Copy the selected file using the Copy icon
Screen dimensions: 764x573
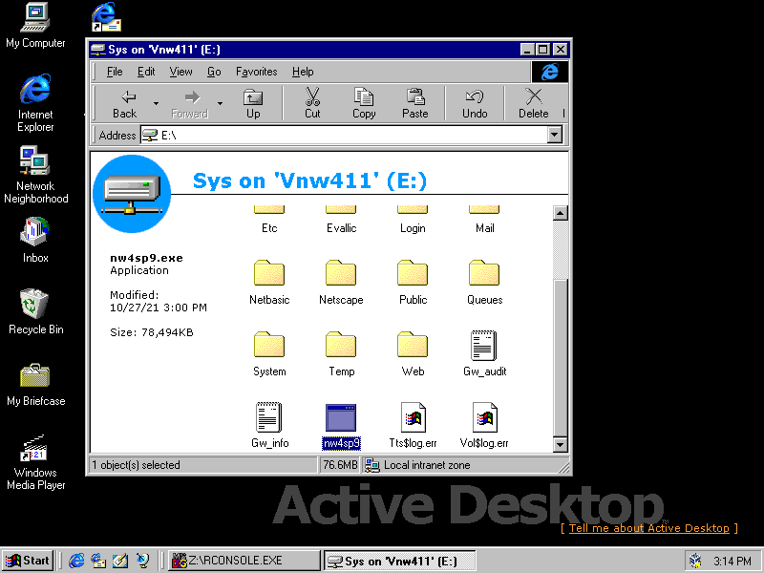(364, 103)
